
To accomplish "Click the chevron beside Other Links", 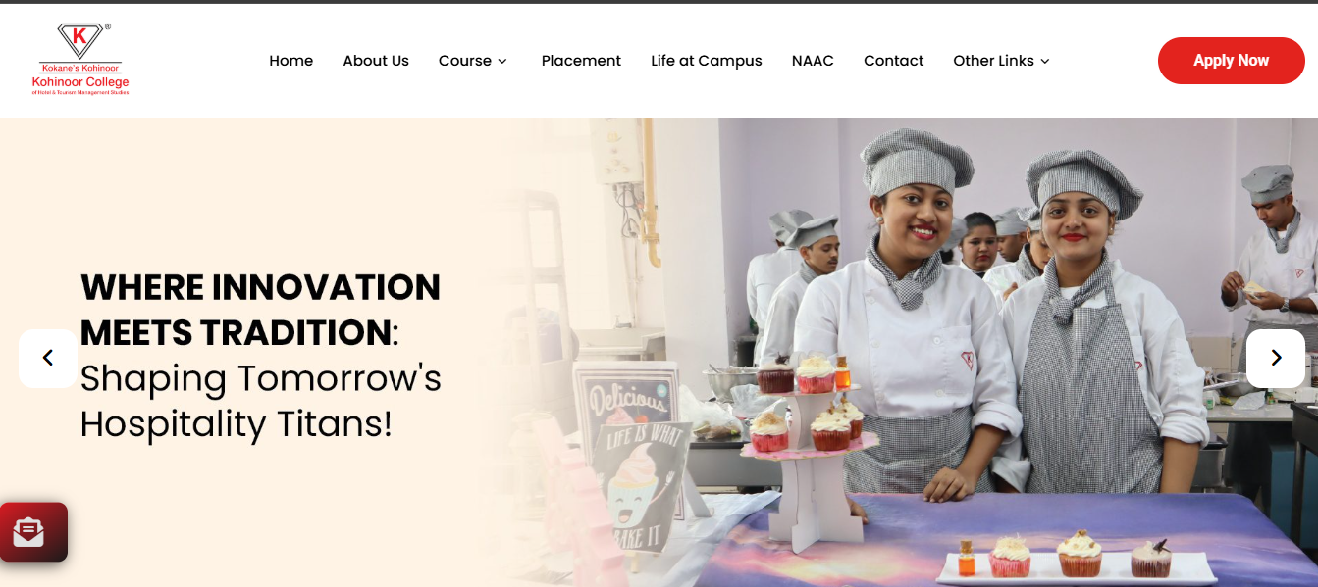I will [1045, 61].
